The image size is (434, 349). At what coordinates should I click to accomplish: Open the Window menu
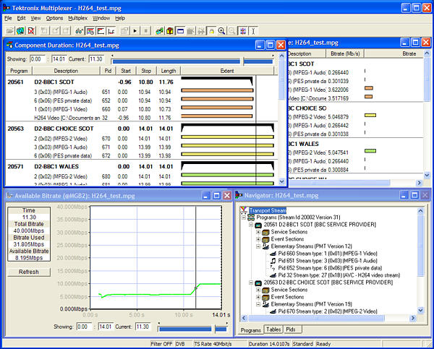(x=101, y=18)
